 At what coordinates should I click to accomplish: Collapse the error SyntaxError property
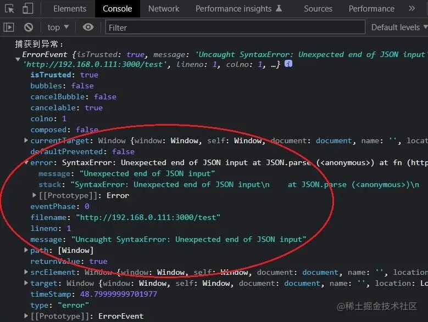(26, 162)
